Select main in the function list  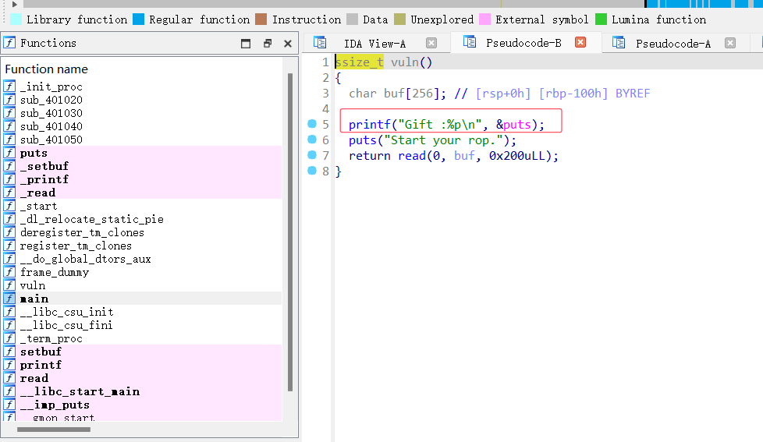pyautogui.click(x=34, y=299)
